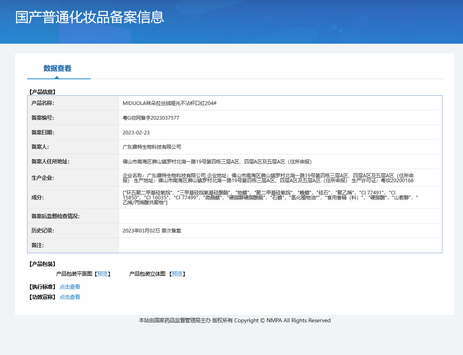Click the 产品名称 row label
463x355 pixels.
coord(43,103)
